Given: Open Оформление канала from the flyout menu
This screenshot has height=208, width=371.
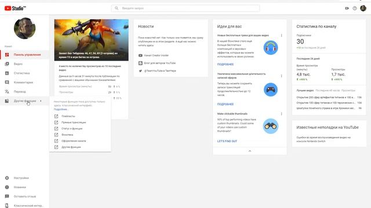Looking at the screenshot, I should [x=74, y=141].
